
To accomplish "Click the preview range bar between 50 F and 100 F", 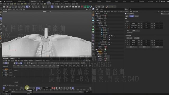I will pyautogui.click(x=47, y=92).
